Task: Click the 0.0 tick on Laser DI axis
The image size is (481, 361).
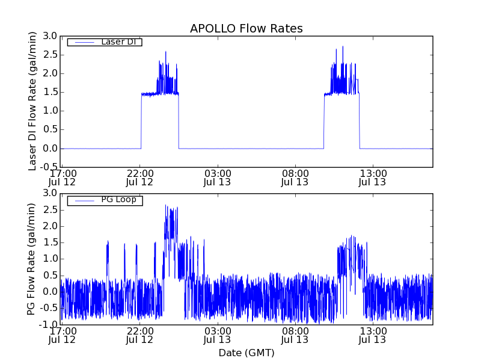Action: [50, 149]
